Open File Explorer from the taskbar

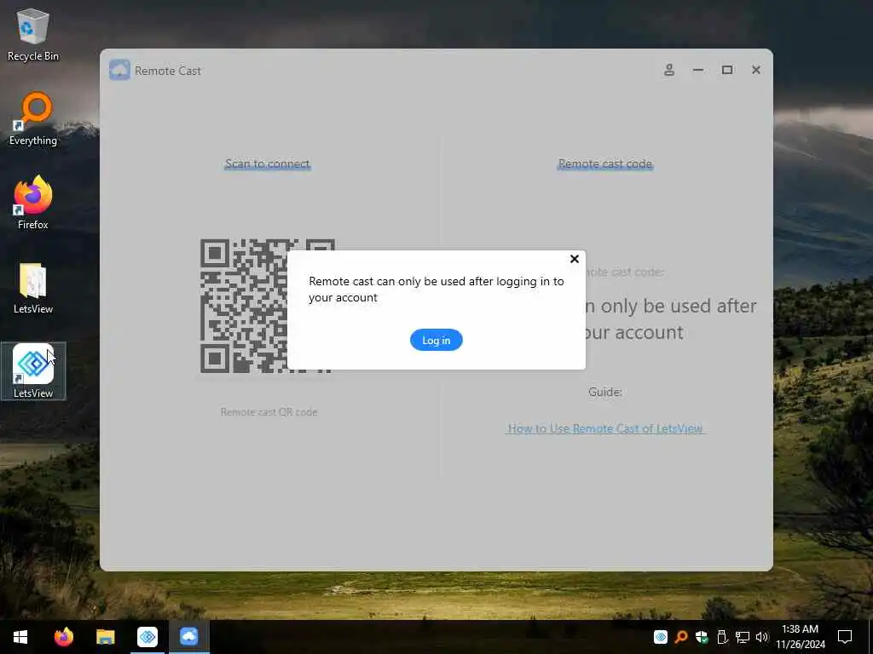105,637
